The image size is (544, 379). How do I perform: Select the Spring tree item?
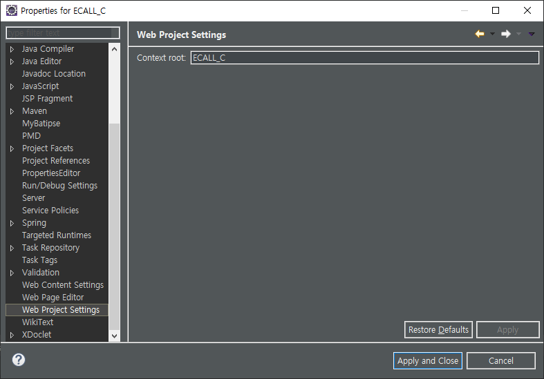(x=34, y=223)
